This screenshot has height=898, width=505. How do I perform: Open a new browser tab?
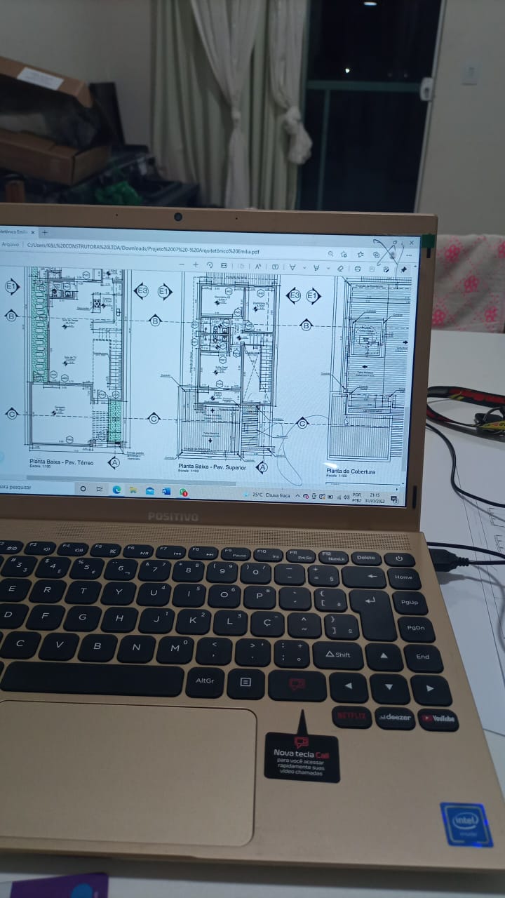[x=45, y=232]
